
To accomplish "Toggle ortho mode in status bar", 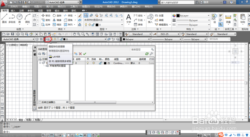I will point(56,135).
